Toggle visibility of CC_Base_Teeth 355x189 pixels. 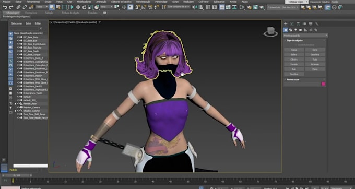coord(19,51)
